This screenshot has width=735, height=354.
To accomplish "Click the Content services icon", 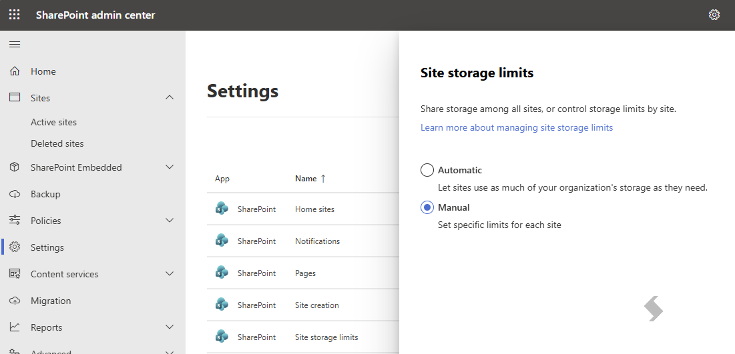I will (15, 273).
